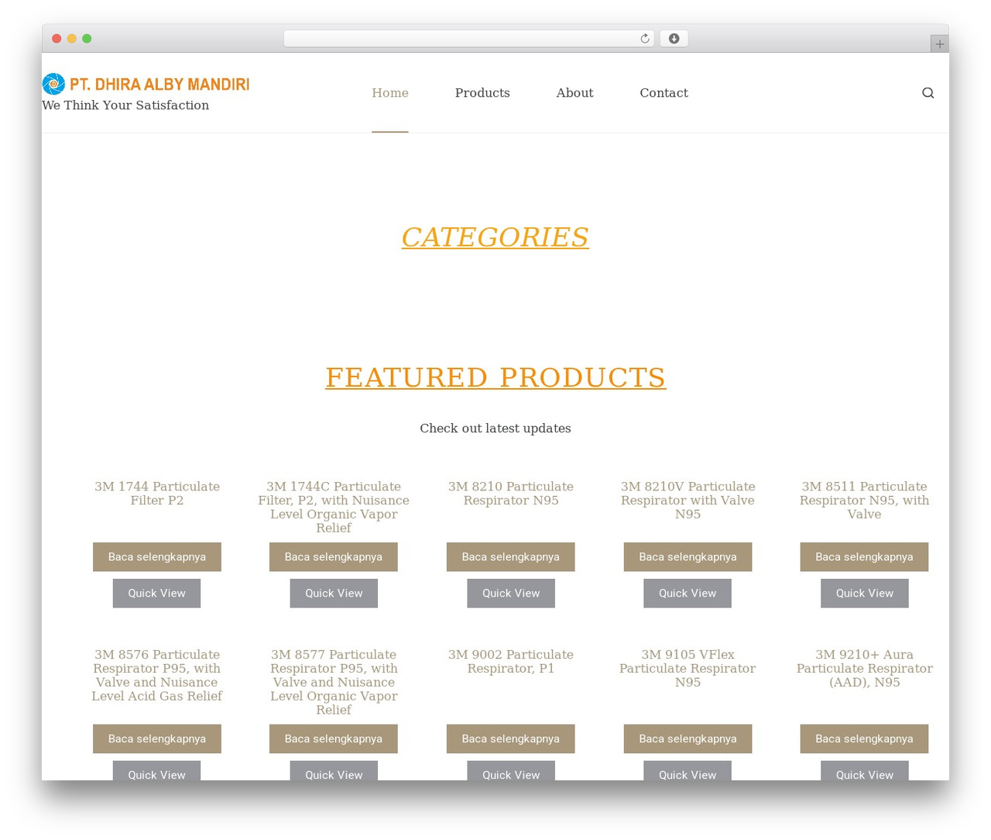Click Baca selengkapnya for 3M 1744C filter
Viewport: 991px width, 840px height.
coord(334,557)
